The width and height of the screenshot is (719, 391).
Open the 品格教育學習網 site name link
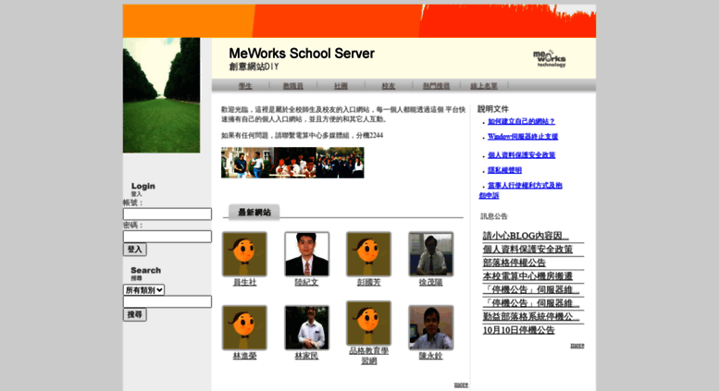click(x=369, y=356)
